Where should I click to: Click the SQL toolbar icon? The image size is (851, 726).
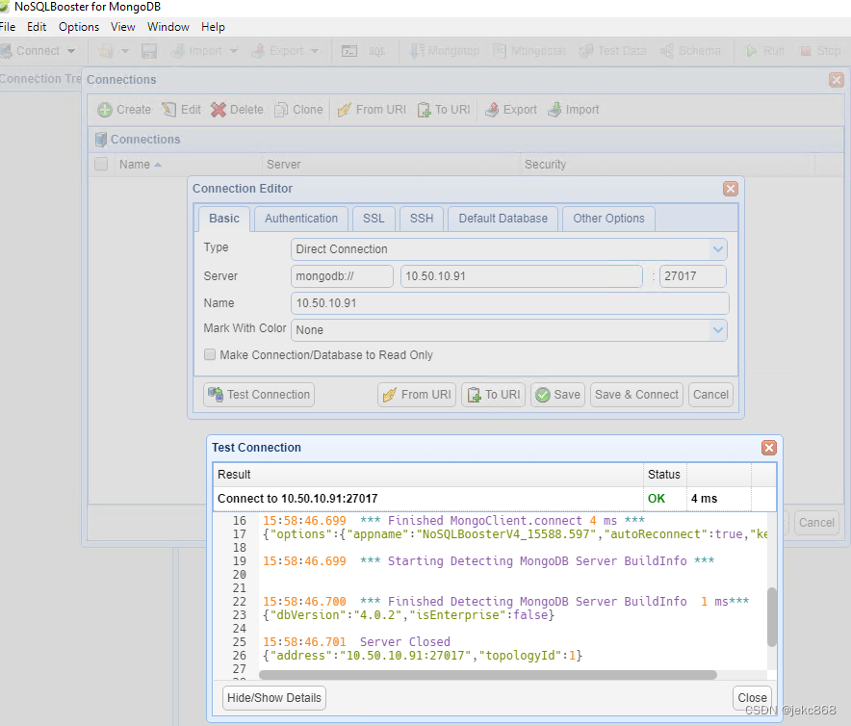pyautogui.click(x=376, y=51)
